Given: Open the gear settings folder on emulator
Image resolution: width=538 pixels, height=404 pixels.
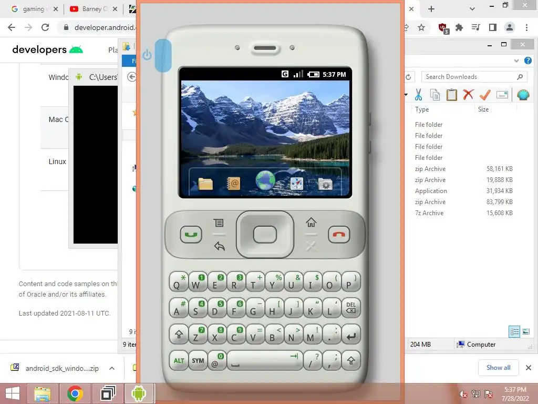Looking at the screenshot, I should point(325,184).
